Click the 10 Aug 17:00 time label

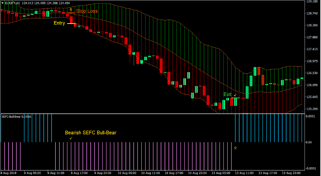coord(174,173)
